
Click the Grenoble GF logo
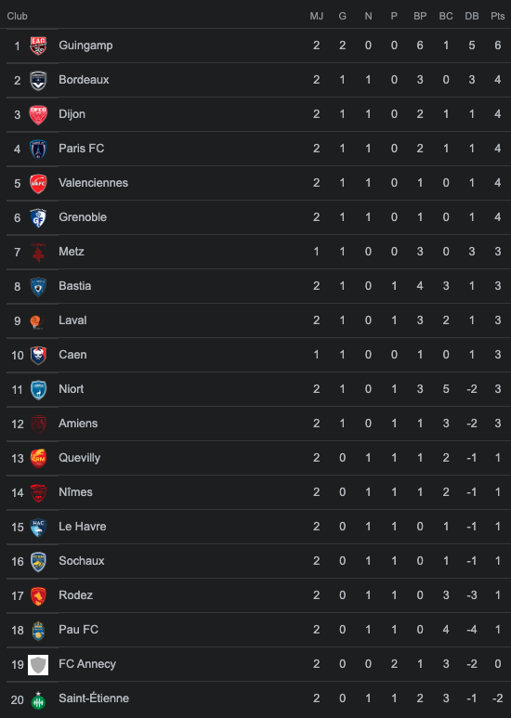click(x=38, y=217)
